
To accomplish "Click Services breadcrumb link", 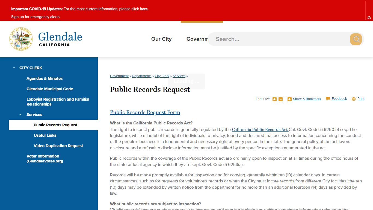I will (x=179, y=76).
